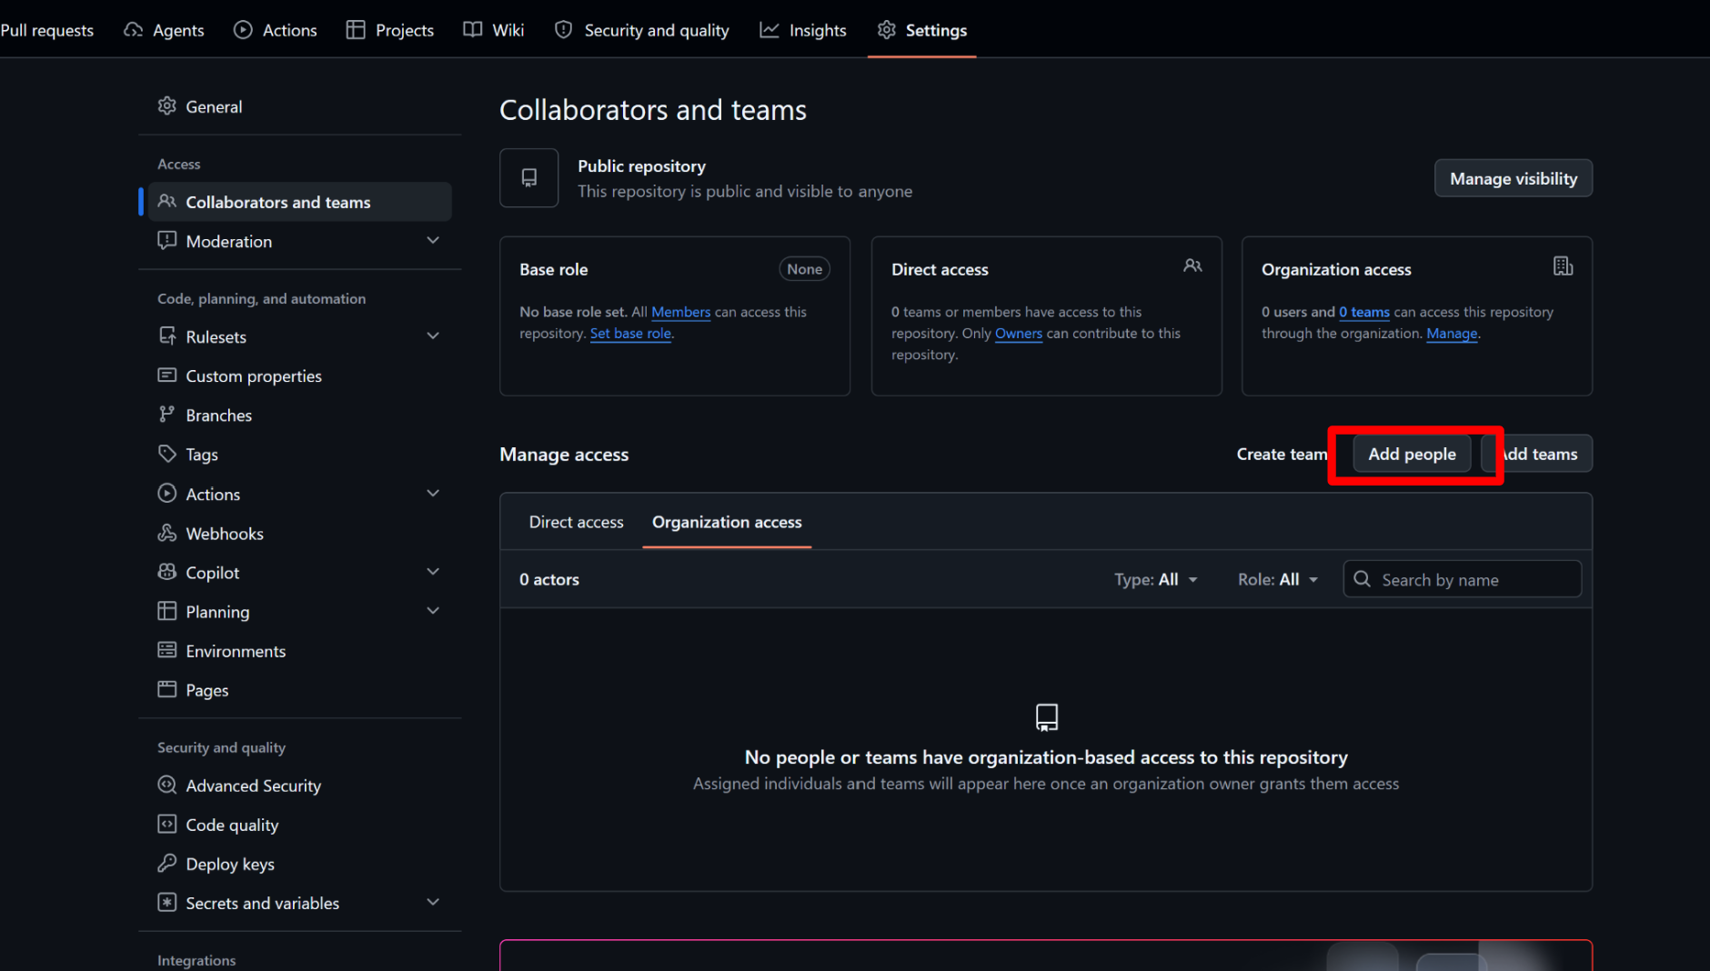Click the Moderation report icon

(x=166, y=240)
